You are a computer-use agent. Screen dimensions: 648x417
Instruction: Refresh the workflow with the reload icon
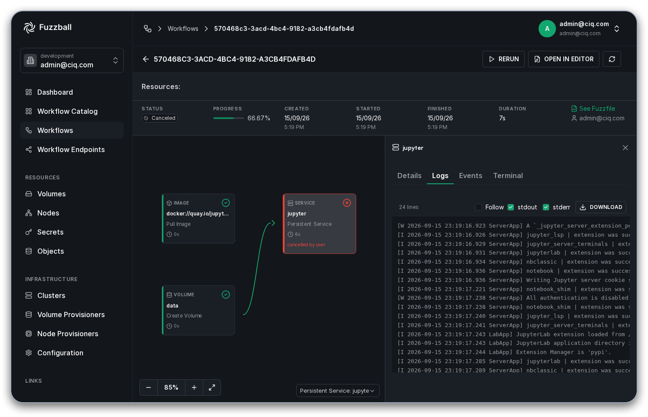coord(612,59)
